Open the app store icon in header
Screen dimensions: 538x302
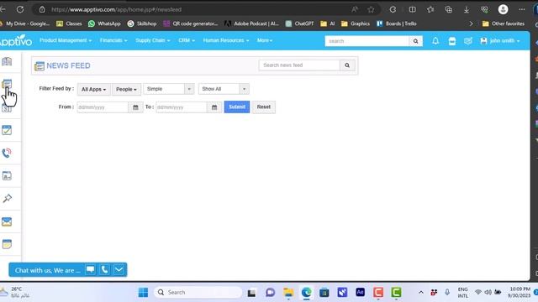click(x=452, y=41)
